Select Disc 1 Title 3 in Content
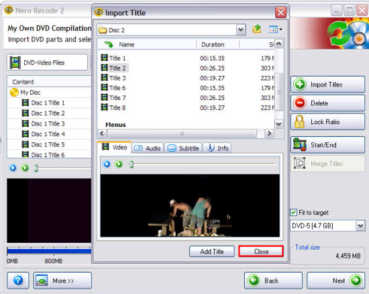 coord(48,124)
